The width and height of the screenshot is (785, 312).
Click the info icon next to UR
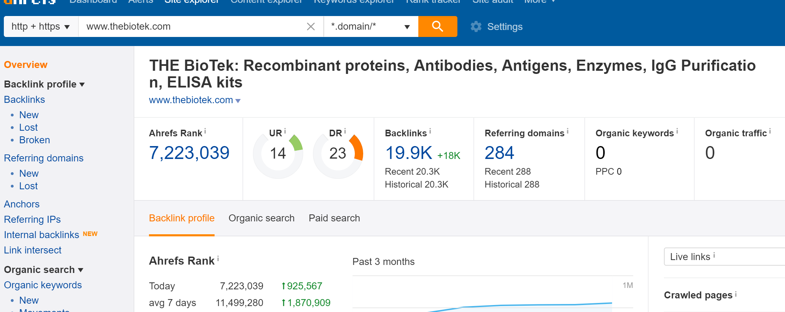click(285, 131)
